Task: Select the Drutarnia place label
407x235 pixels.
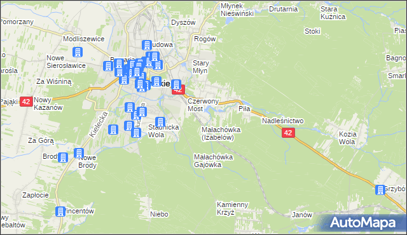Action: tap(283, 9)
